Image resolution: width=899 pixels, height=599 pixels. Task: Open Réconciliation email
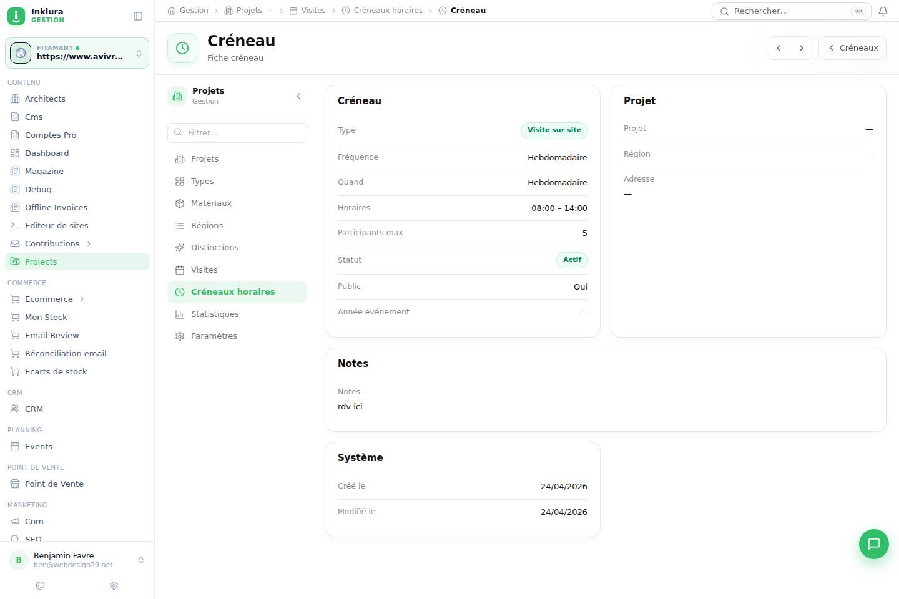(77, 353)
